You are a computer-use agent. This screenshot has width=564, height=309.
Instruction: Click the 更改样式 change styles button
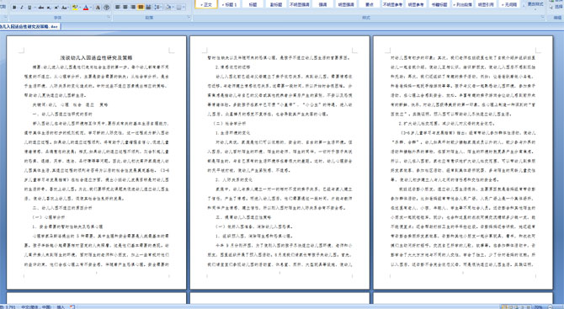tap(535, 5)
